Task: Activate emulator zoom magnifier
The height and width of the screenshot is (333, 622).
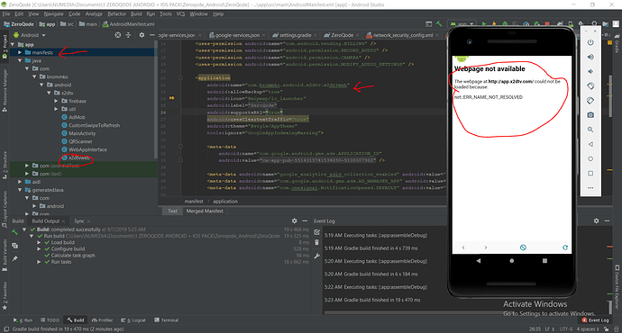Action: (590, 130)
